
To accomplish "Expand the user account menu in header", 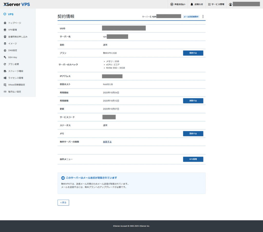I will click(244, 4).
